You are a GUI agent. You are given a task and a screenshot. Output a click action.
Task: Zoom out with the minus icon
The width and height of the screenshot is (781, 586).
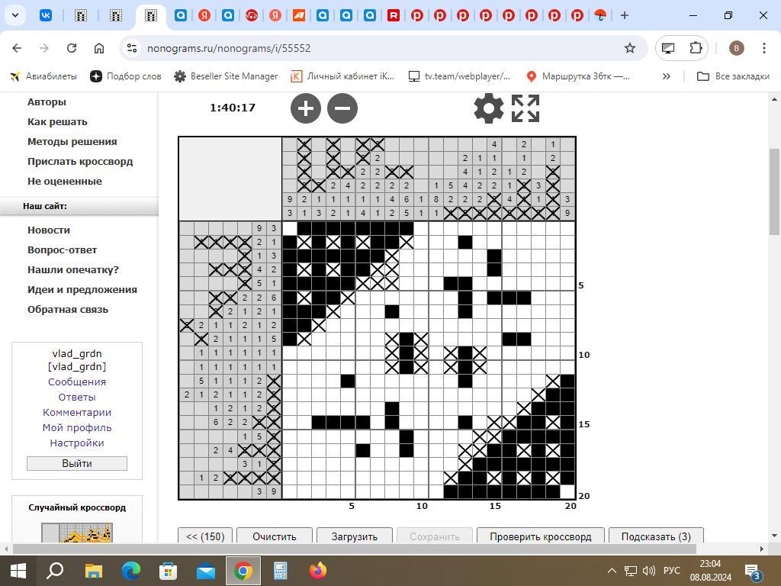point(342,108)
